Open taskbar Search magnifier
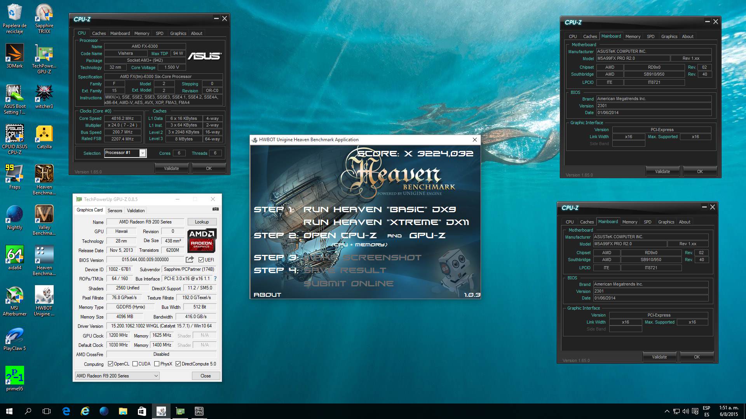 point(28,411)
